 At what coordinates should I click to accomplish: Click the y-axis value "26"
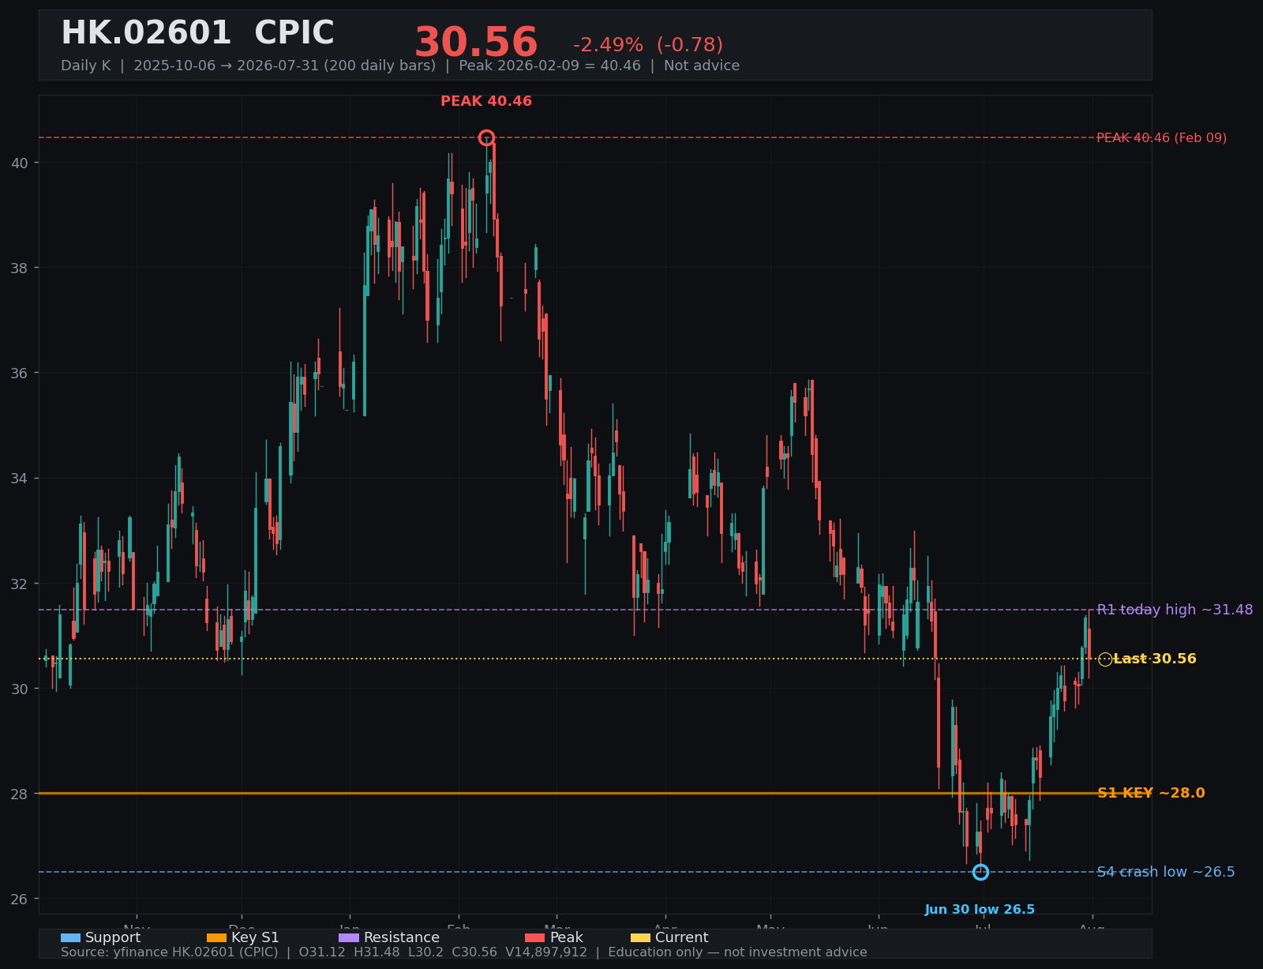pos(20,900)
